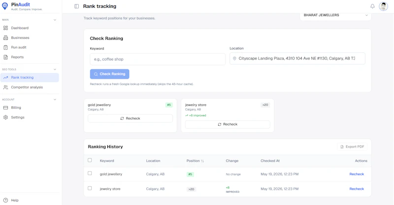Click the >20 badge on jewelry store card

pyautogui.click(x=265, y=105)
